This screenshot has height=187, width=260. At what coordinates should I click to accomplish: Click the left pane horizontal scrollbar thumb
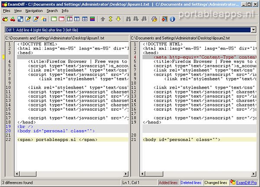pyautogui.click(x=28, y=174)
